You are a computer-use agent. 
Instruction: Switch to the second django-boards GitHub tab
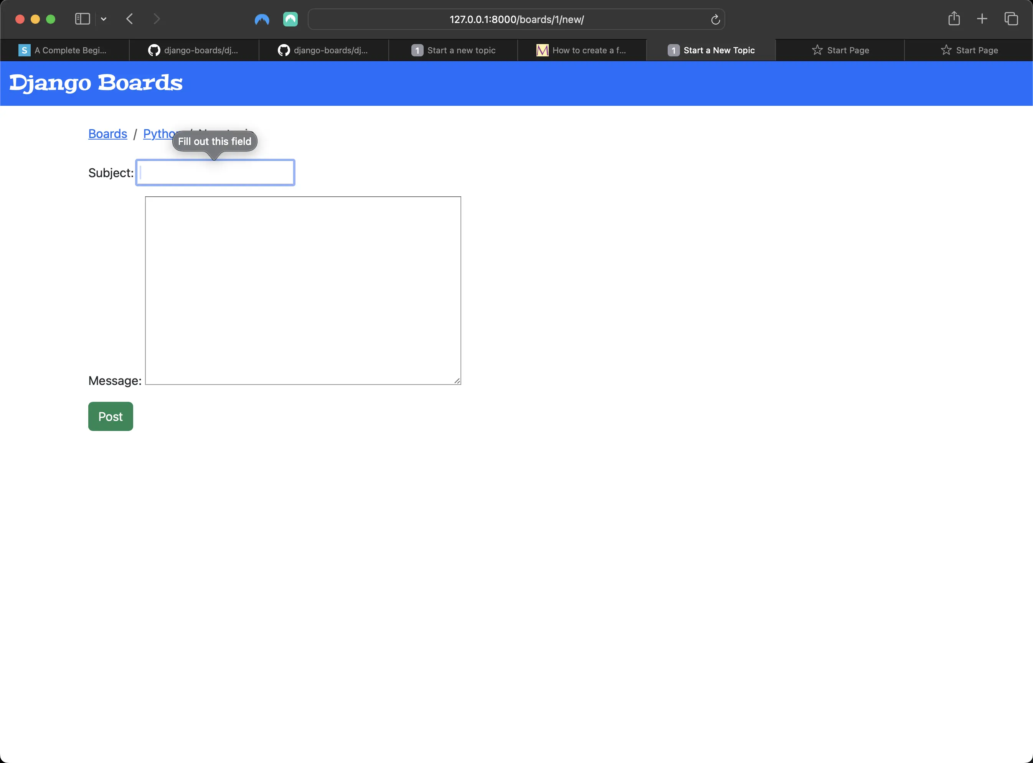pyautogui.click(x=323, y=50)
